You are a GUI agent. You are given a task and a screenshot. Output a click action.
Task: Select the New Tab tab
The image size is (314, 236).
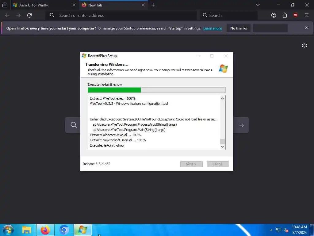(x=114, y=5)
